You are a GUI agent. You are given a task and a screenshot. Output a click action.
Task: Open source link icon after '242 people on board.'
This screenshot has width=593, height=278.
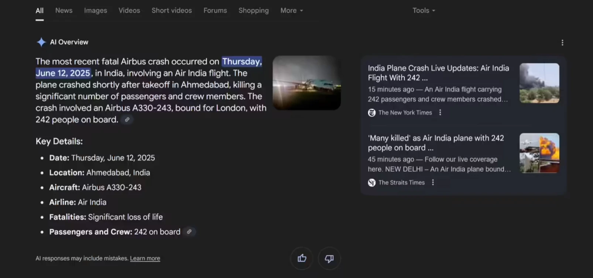click(x=127, y=120)
